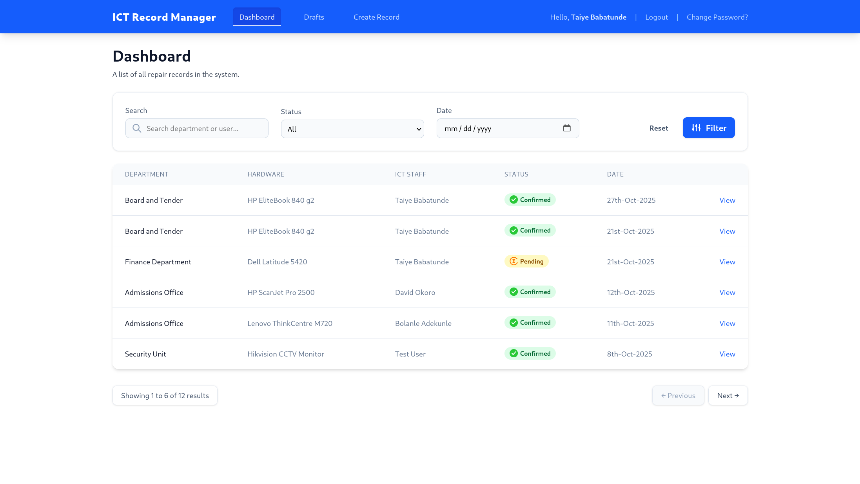860x484 pixels.
Task: Click the date input field
Action: pyautogui.click(x=498, y=128)
